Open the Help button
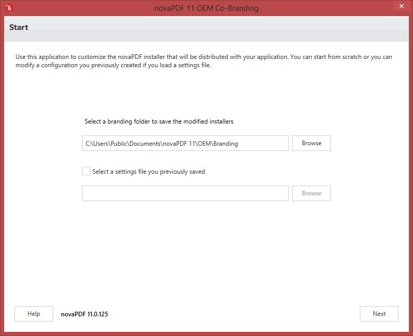This screenshot has height=336, width=413. point(34,314)
